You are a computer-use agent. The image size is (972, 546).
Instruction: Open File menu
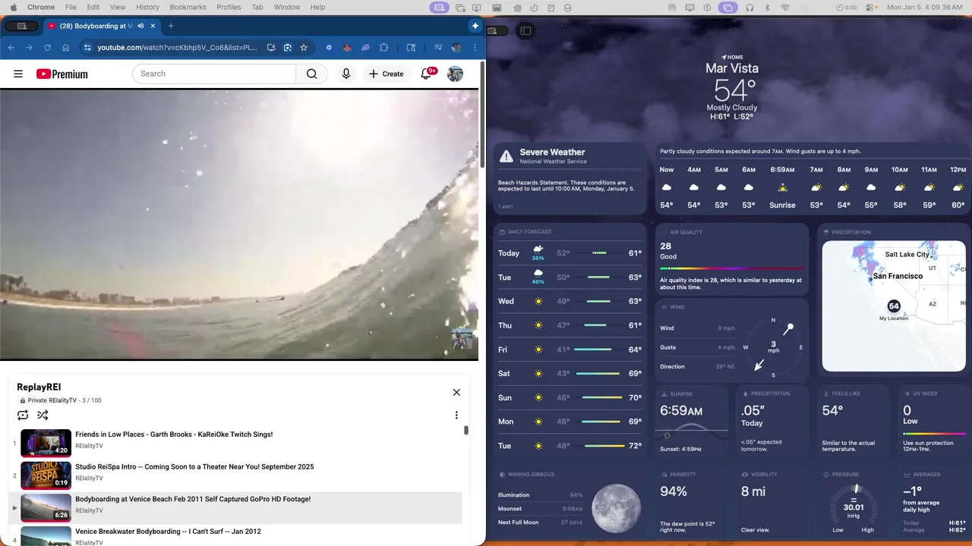(71, 7)
